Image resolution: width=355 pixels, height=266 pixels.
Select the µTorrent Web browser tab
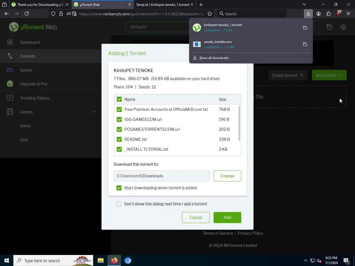click(x=102, y=4)
